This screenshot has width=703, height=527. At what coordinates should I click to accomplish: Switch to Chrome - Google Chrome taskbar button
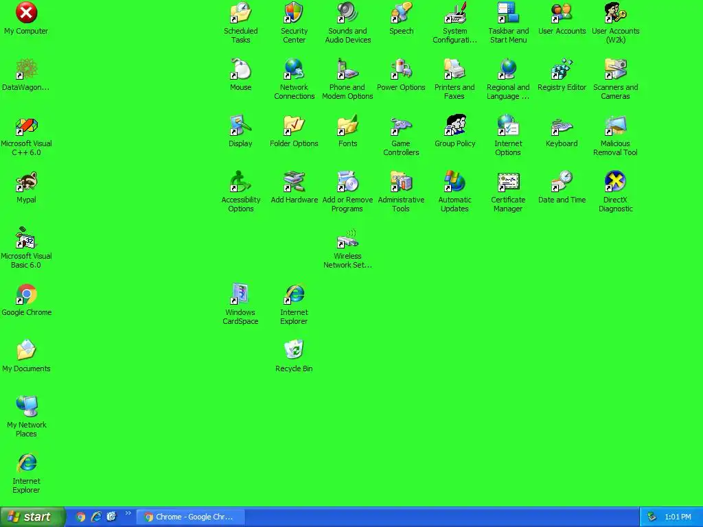191,517
